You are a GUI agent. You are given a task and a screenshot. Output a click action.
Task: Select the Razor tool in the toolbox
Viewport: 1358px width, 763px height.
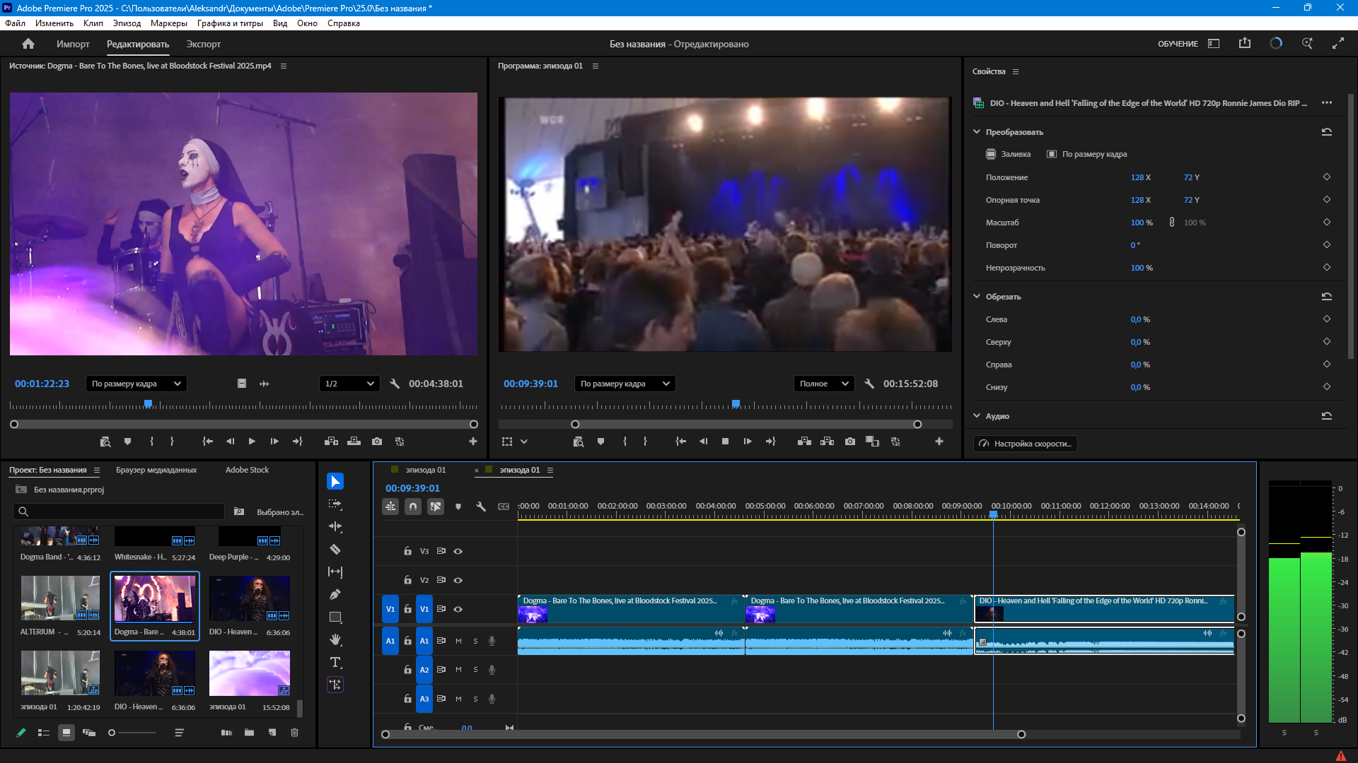(x=335, y=549)
